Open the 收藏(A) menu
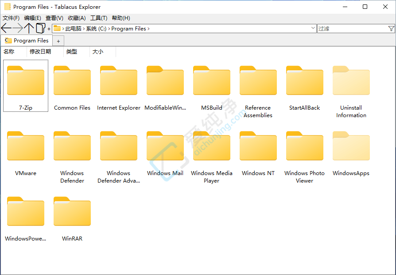 [x=77, y=18]
